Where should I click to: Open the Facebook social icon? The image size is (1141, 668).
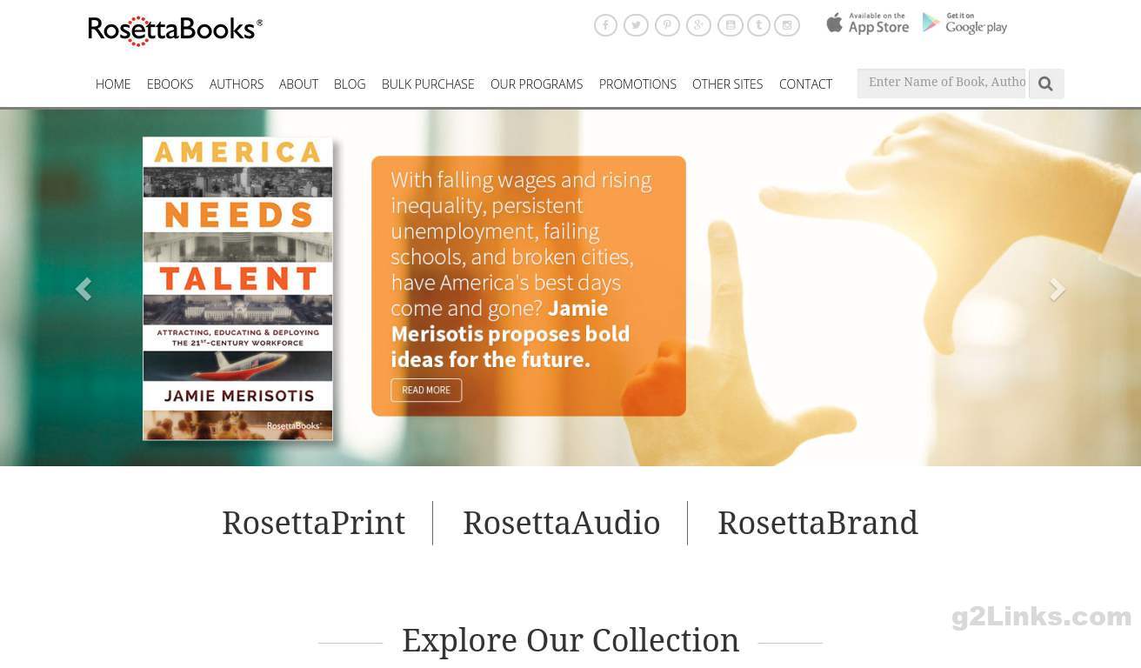click(605, 25)
